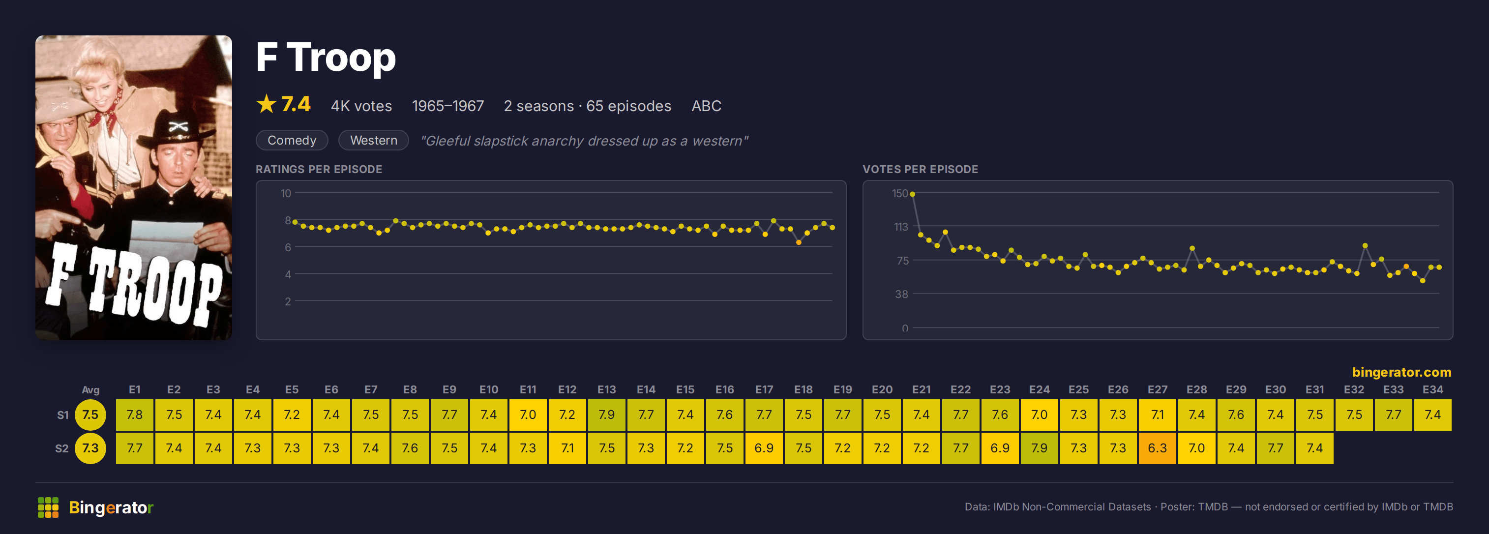Select the S2 average 7.3 circle
The image size is (1489, 534).
click(x=90, y=448)
